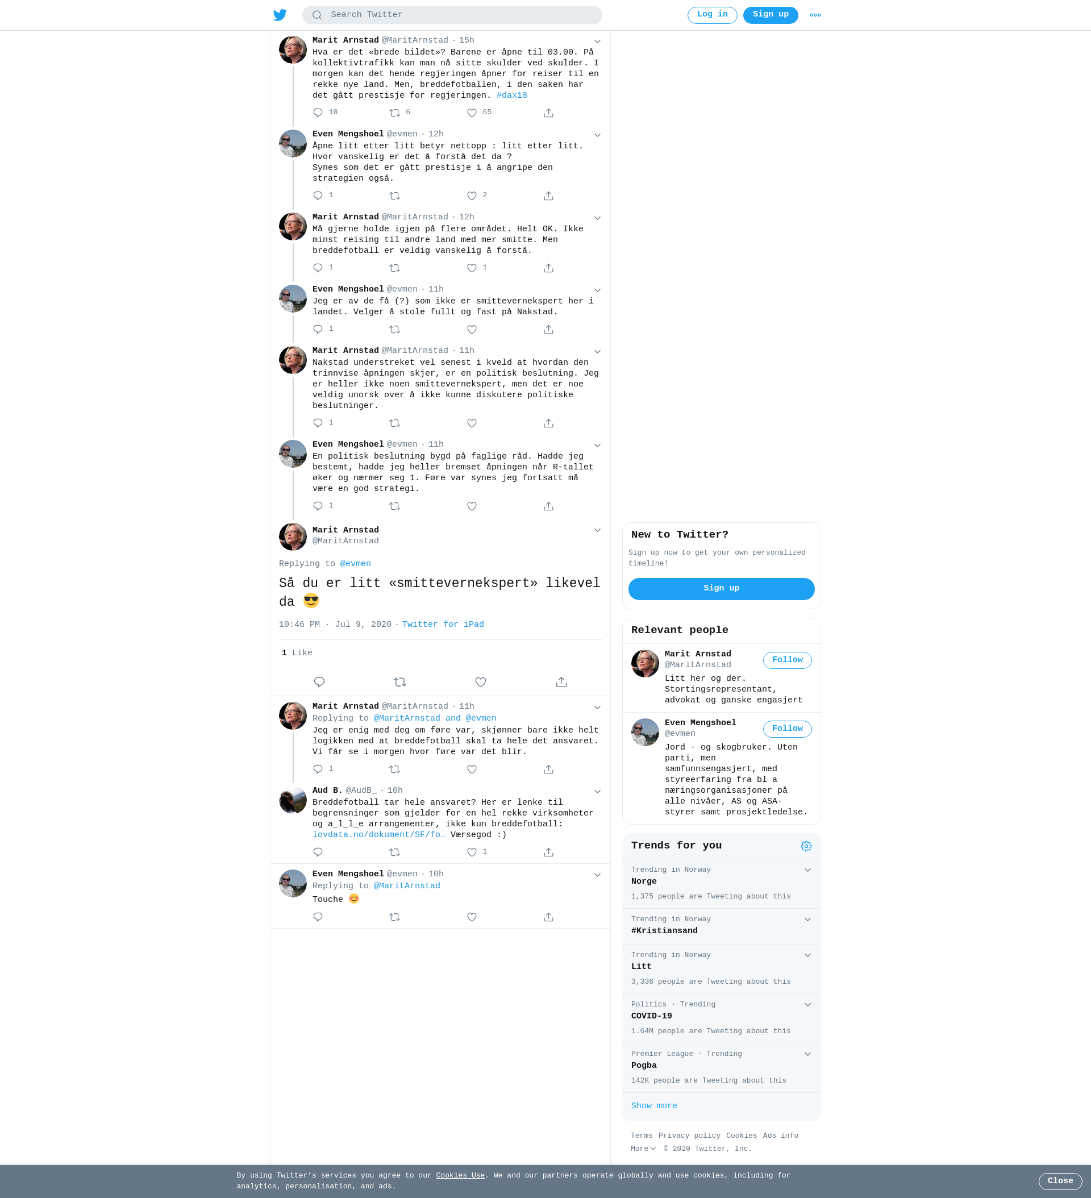The height and width of the screenshot is (1198, 1091).
Task: Like the main tweet replying to @evmen
Action: [x=481, y=682]
